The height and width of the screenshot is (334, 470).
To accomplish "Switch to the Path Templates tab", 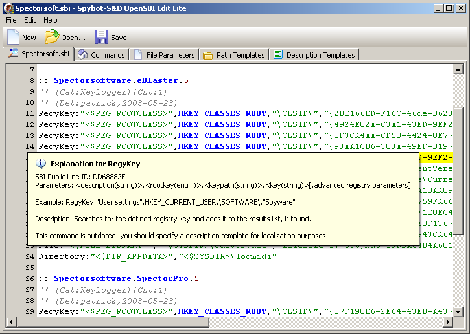I will [233, 55].
